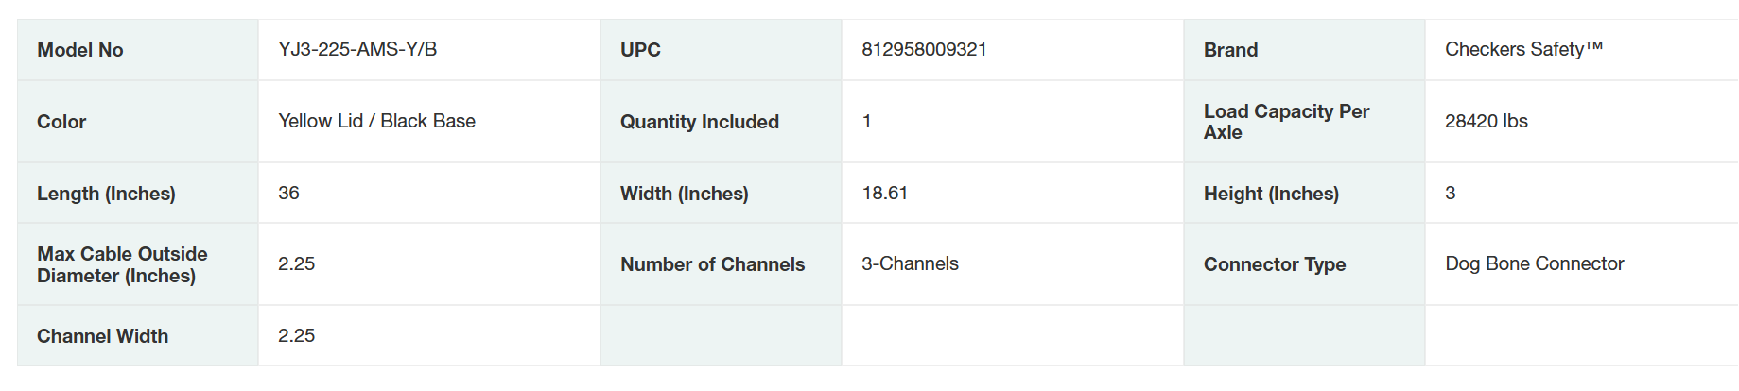Click the 28420 lbs load capacity value
The height and width of the screenshot is (391, 1739).
point(1486,121)
